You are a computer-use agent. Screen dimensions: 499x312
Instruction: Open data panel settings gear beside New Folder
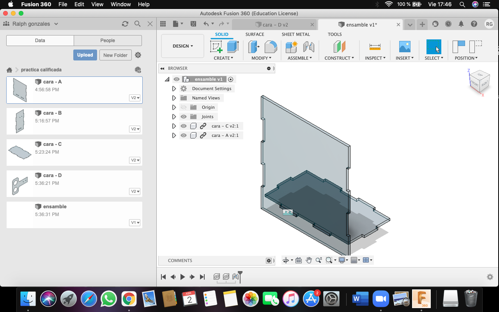[x=138, y=55]
